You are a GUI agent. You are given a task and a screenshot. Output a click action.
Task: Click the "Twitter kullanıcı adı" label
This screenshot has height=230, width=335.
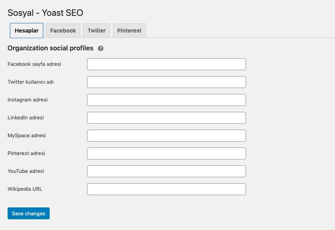click(x=31, y=82)
